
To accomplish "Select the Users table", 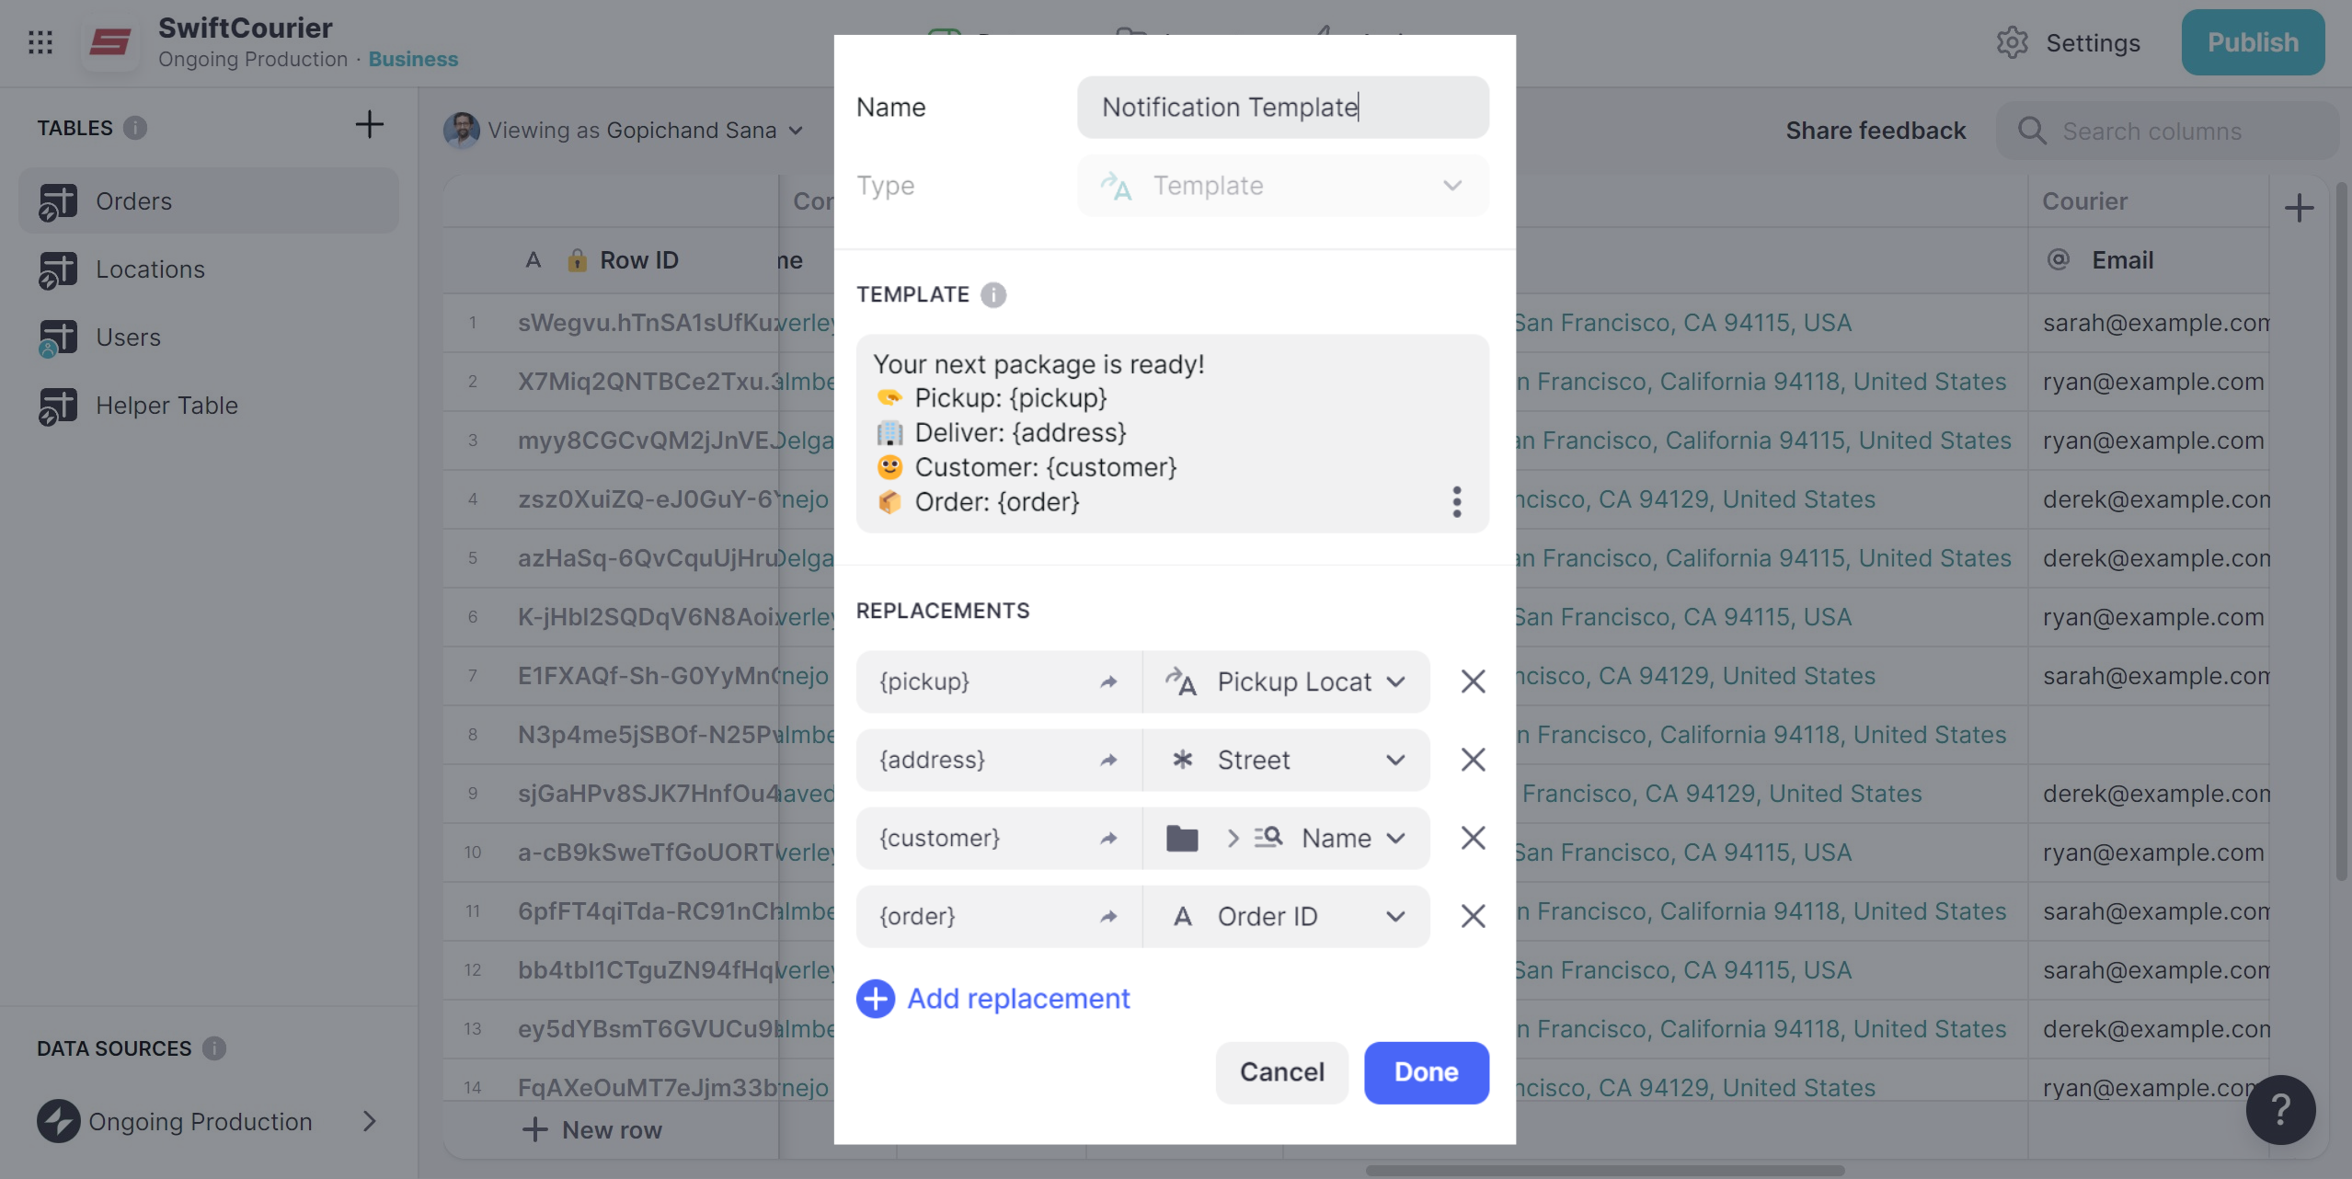I will coord(209,338).
